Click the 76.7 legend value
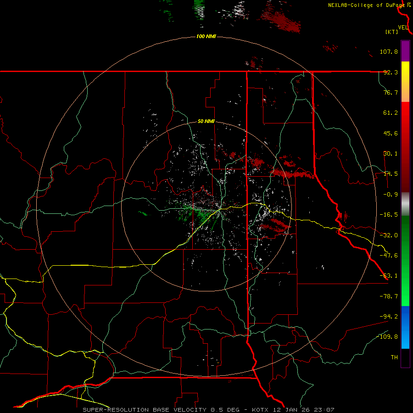413x413 pixels. click(391, 92)
